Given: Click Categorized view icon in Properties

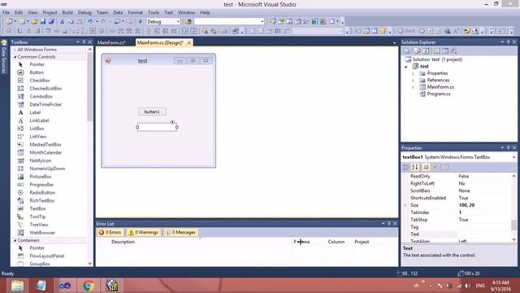Looking at the screenshot, I should click(406, 167).
